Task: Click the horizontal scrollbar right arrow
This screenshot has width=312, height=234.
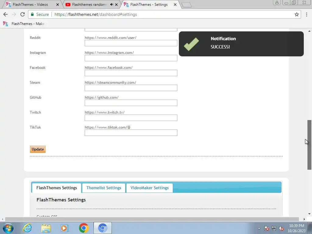Action: point(304,219)
